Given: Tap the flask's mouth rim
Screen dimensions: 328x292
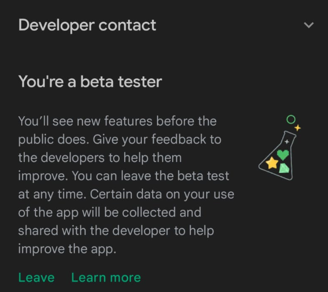Looking at the screenshot, I should click(x=290, y=134).
